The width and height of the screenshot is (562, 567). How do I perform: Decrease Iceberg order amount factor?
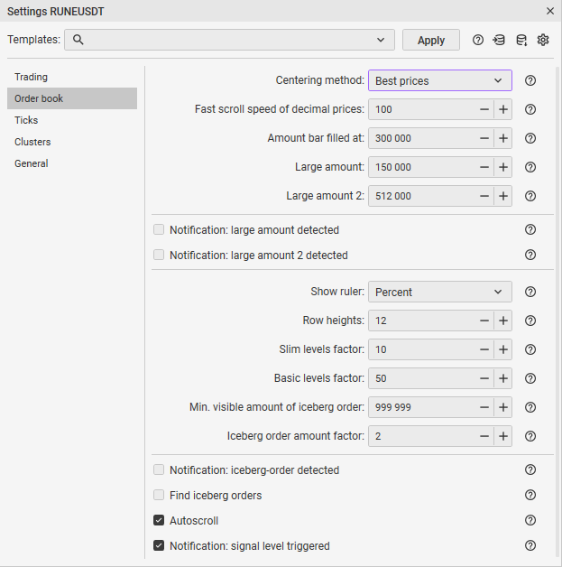(x=484, y=436)
